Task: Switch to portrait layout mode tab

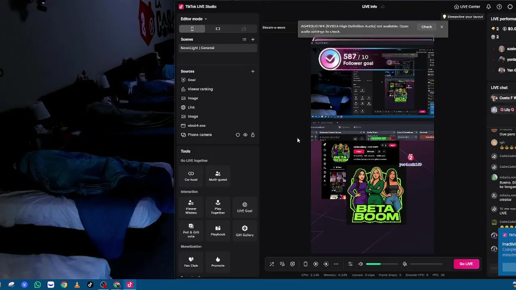Action: (192, 29)
